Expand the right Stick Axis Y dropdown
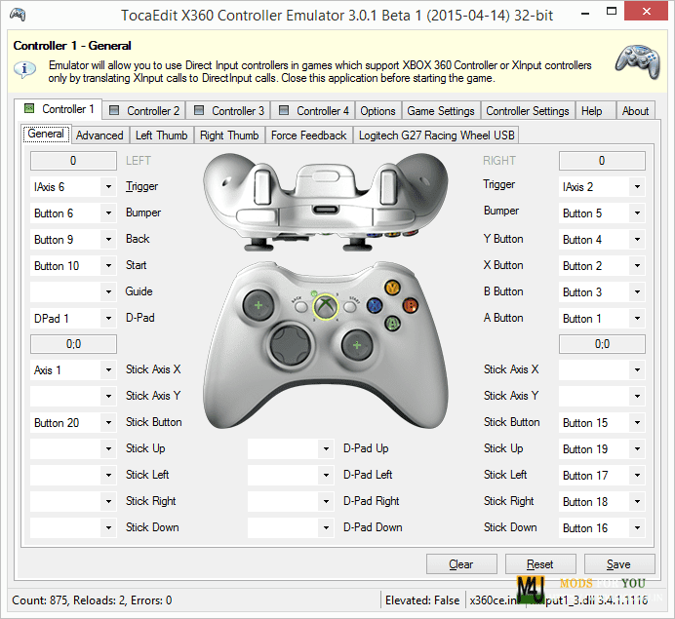 637,396
